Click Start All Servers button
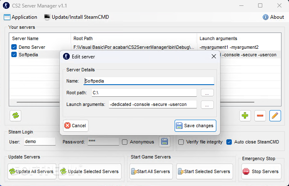Viewport: 289px width, 186px height. point(151,171)
